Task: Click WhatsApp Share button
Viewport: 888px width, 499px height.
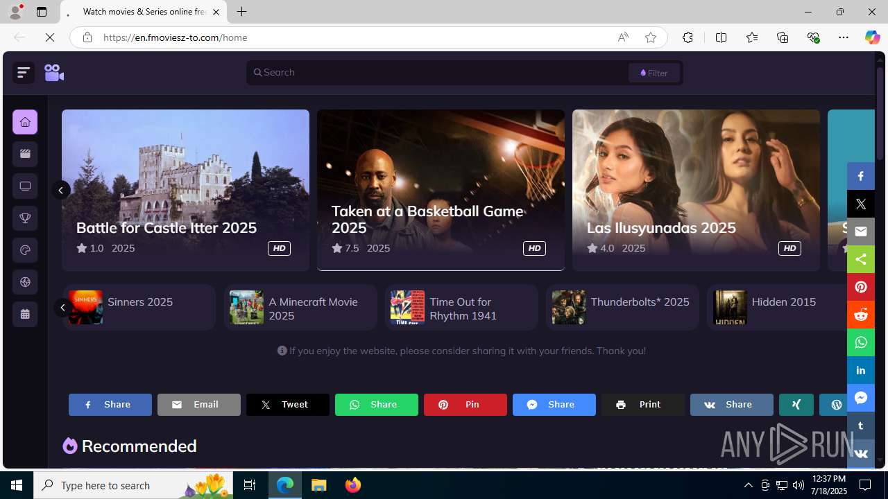Action: [376, 405]
